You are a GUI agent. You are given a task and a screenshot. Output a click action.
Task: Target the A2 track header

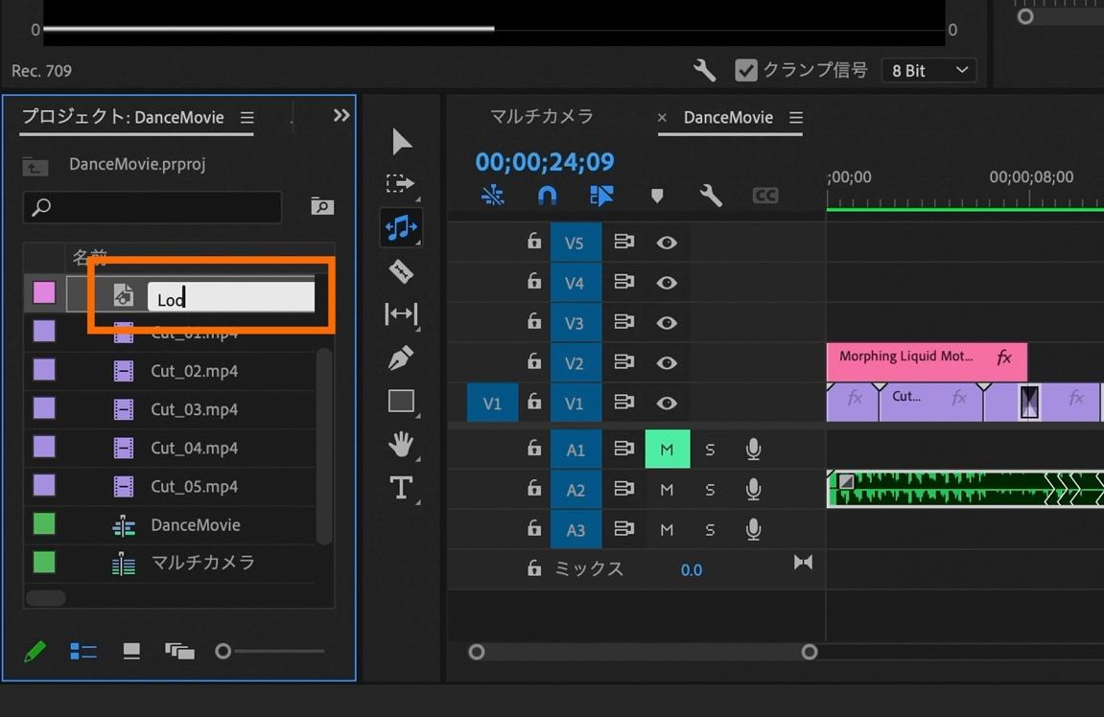click(x=575, y=490)
